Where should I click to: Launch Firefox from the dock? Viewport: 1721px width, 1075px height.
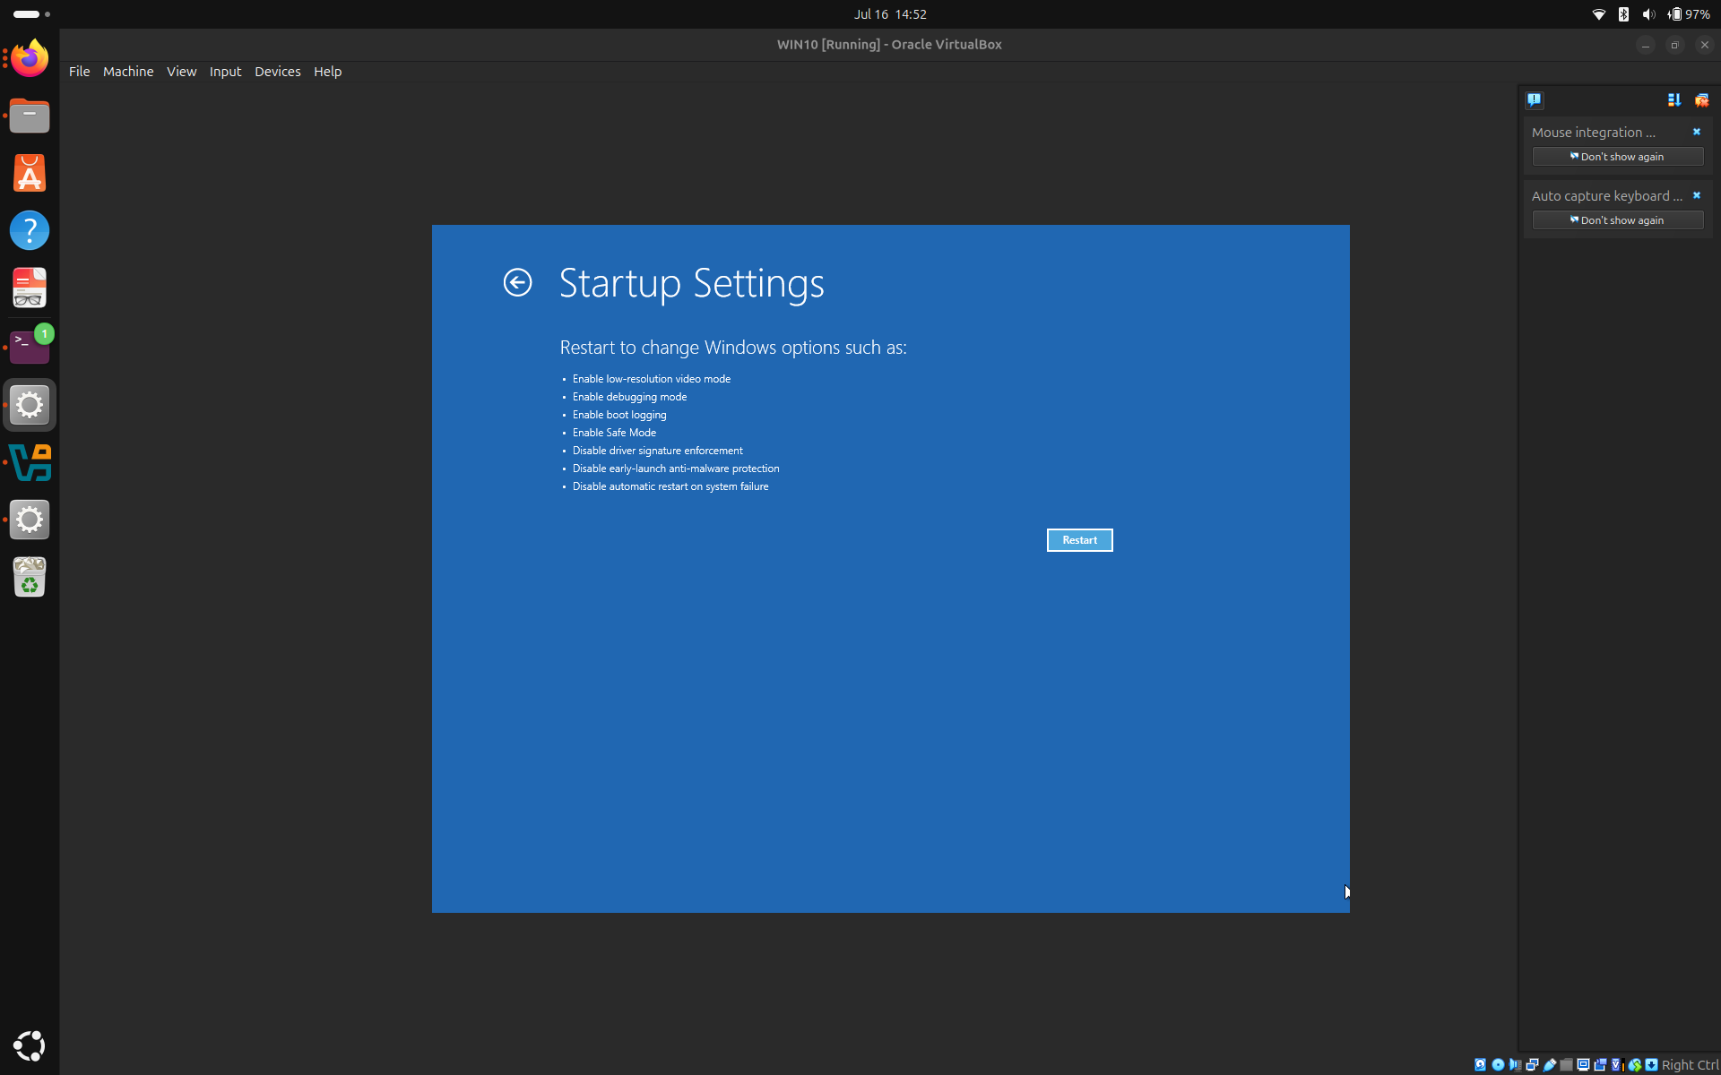[30, 58]
